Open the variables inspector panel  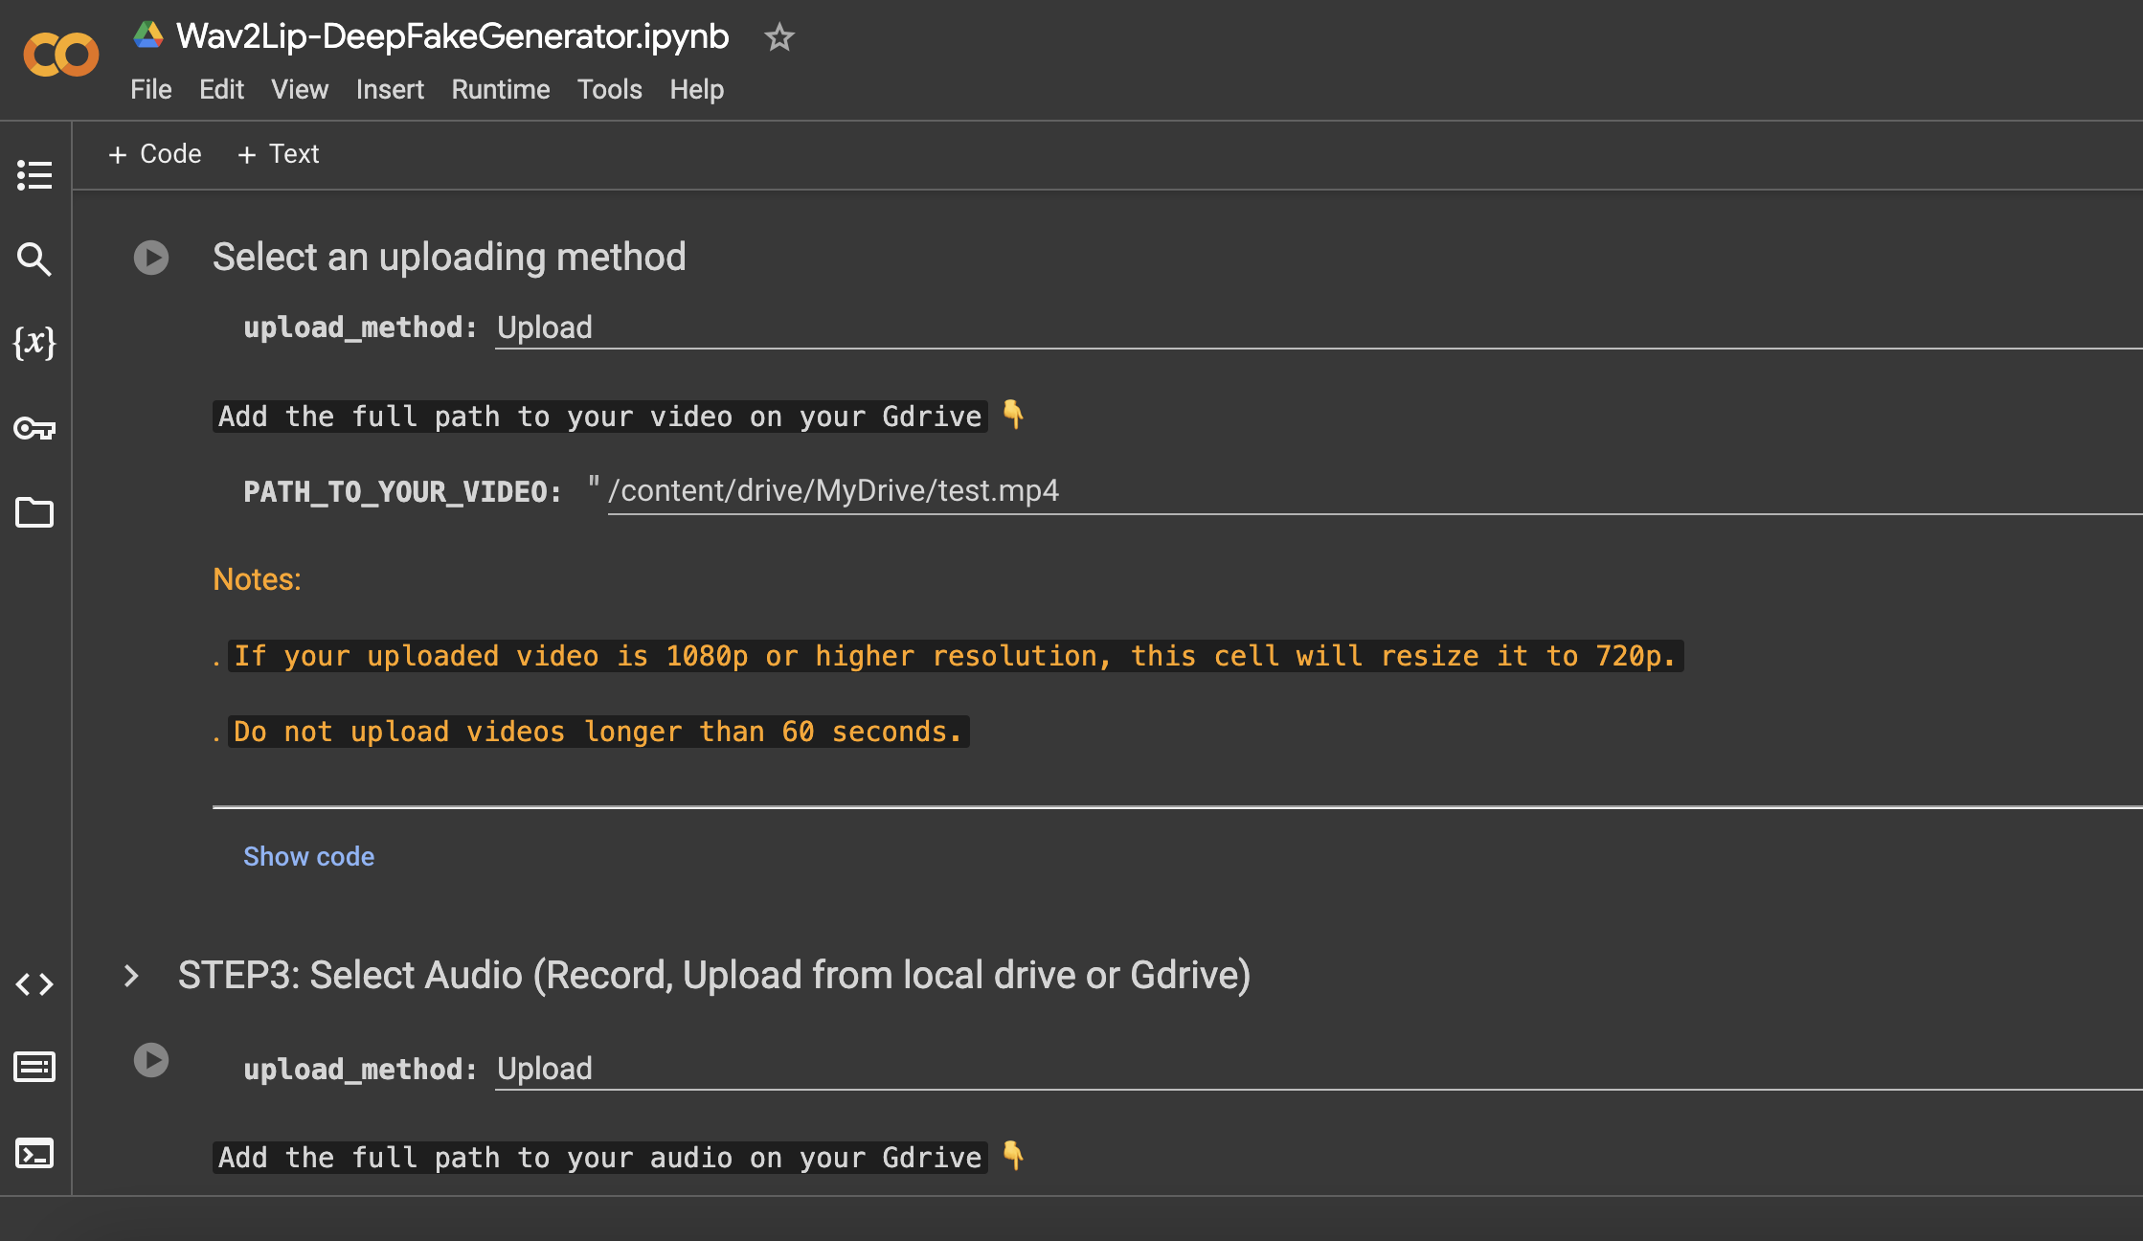34,343
